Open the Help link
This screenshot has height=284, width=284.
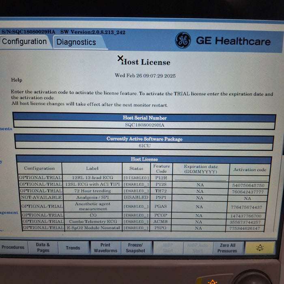click(17, 80)
